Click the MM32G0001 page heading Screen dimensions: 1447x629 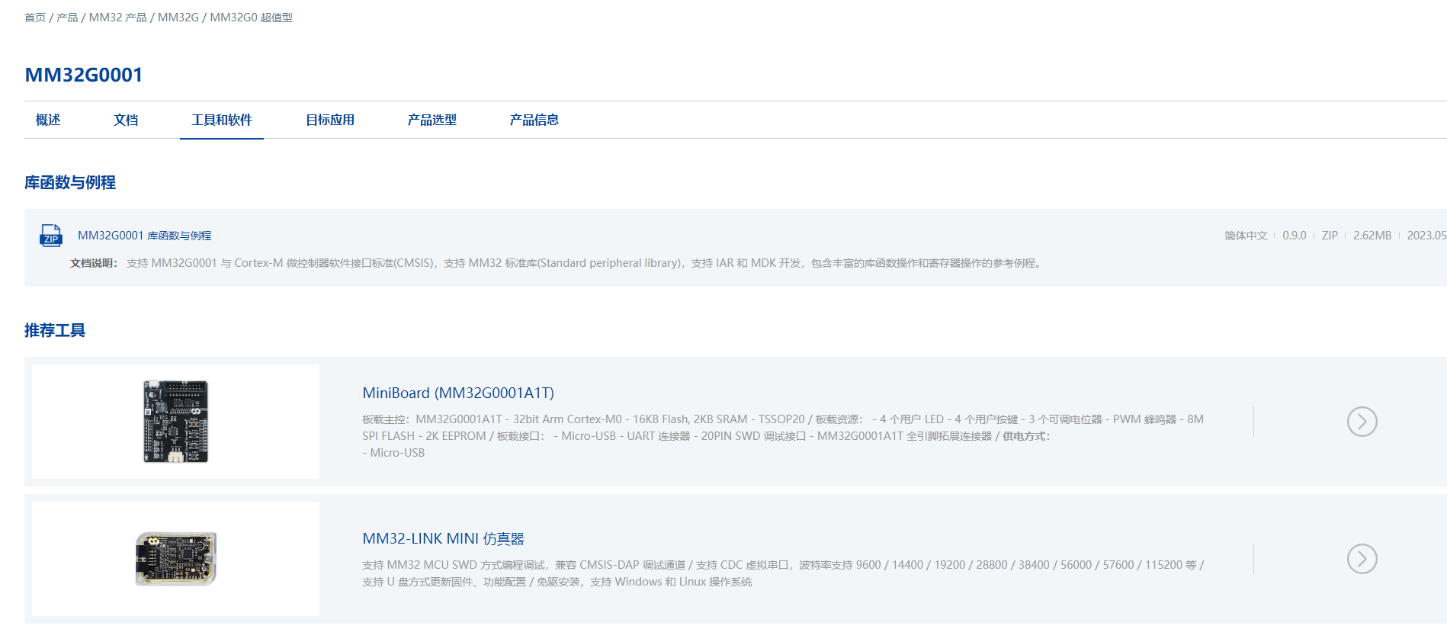point(84,75)
